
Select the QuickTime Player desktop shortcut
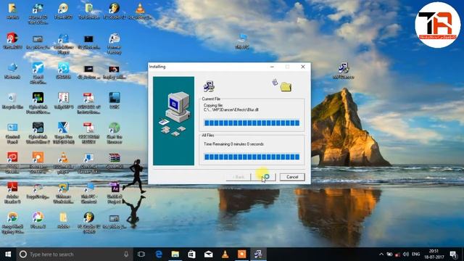[63, 43]
